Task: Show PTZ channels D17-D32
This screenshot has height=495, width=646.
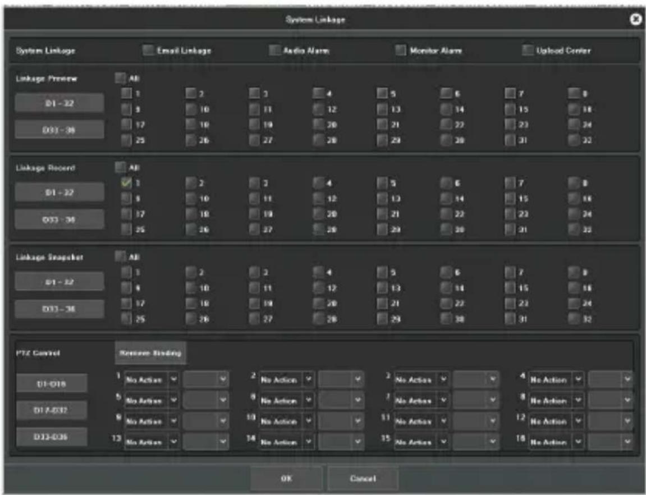Action: 52,410
